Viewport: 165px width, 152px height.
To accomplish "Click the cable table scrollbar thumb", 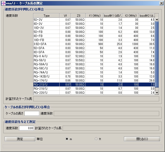I will point(157,54).
